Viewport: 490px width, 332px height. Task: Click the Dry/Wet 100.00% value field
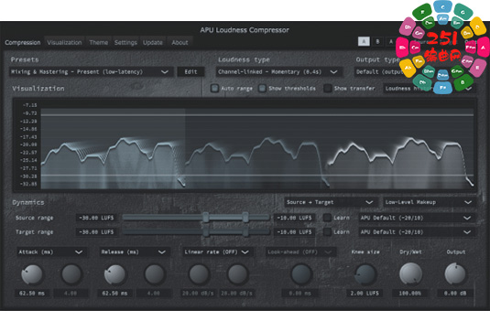409,294
